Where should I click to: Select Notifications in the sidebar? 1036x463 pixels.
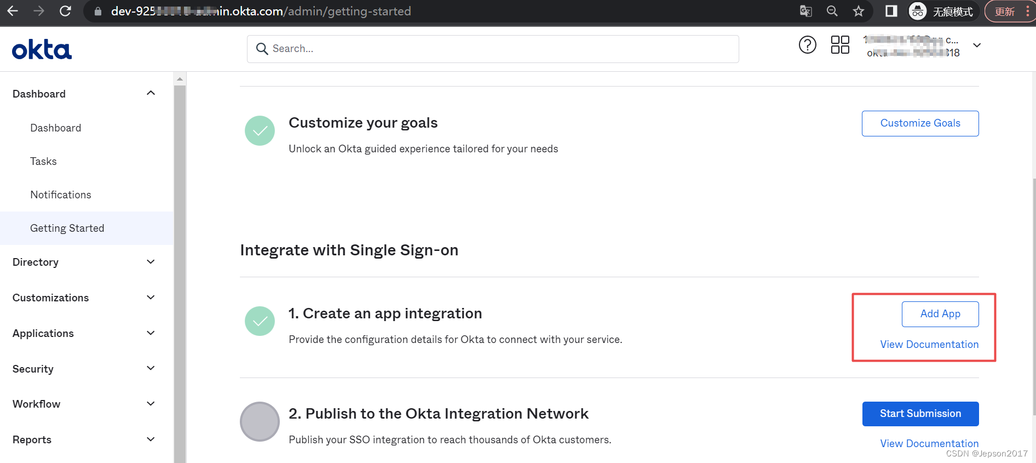click(61, 195)
